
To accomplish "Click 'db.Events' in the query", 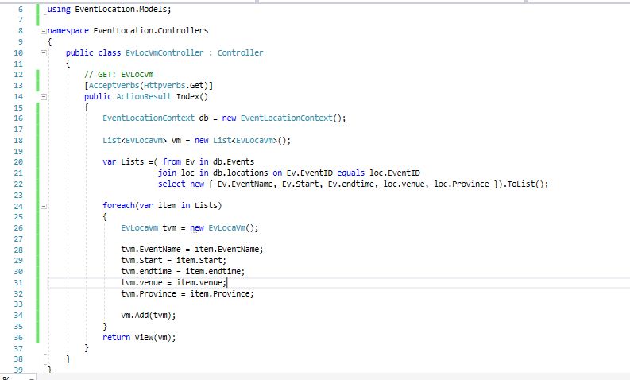I will pyautogui.click(x=234, y=162).
